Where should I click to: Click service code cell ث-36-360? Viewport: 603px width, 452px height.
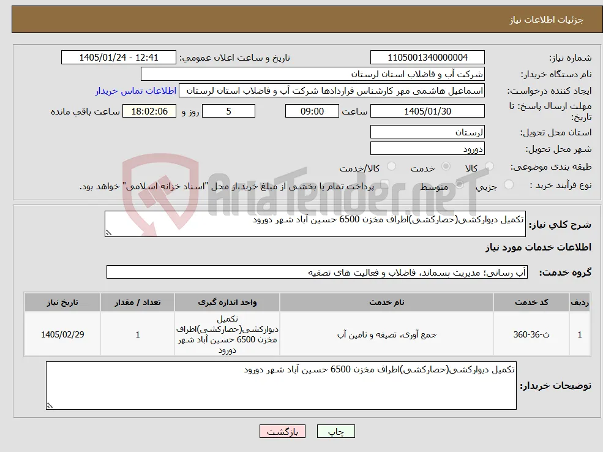click(531, 334)
